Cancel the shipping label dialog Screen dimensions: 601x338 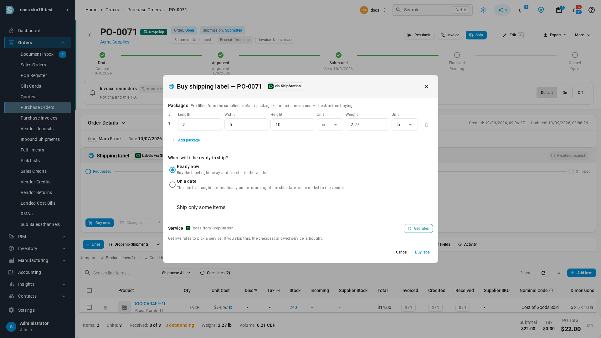(401, 252)
